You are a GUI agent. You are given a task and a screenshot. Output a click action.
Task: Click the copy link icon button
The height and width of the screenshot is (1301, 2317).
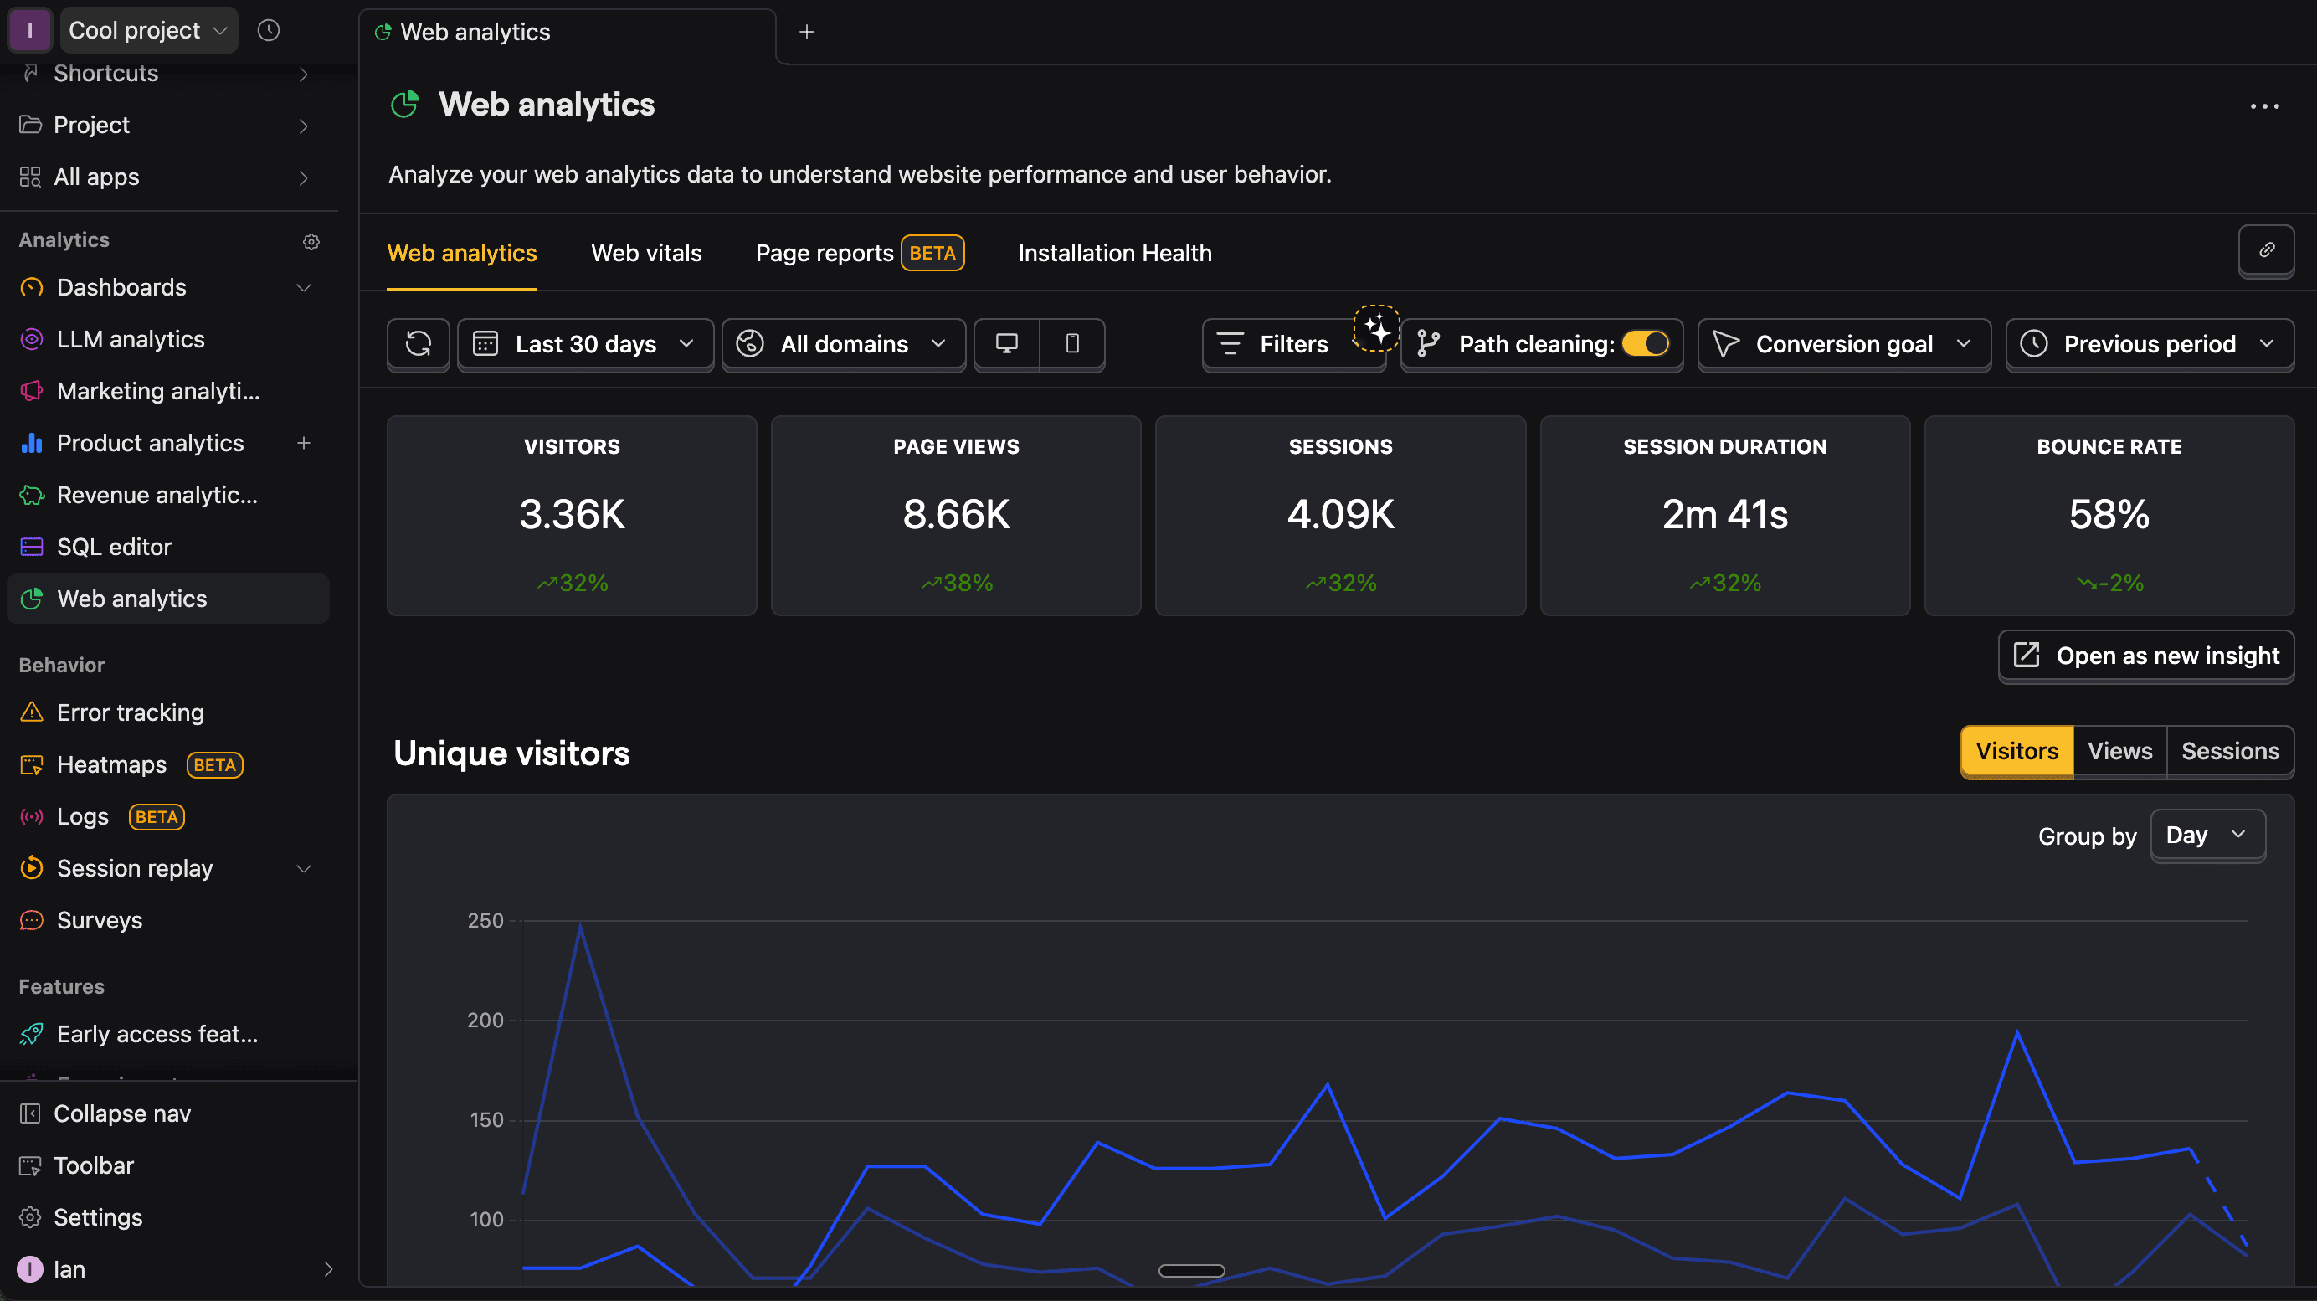coord(2266,251)
